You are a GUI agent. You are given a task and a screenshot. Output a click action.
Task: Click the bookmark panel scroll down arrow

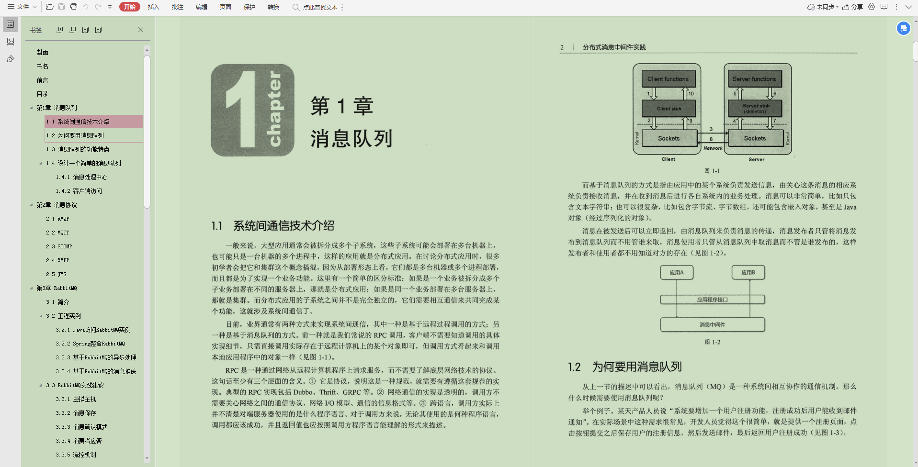pyautogui.click(x=147, y=458)
